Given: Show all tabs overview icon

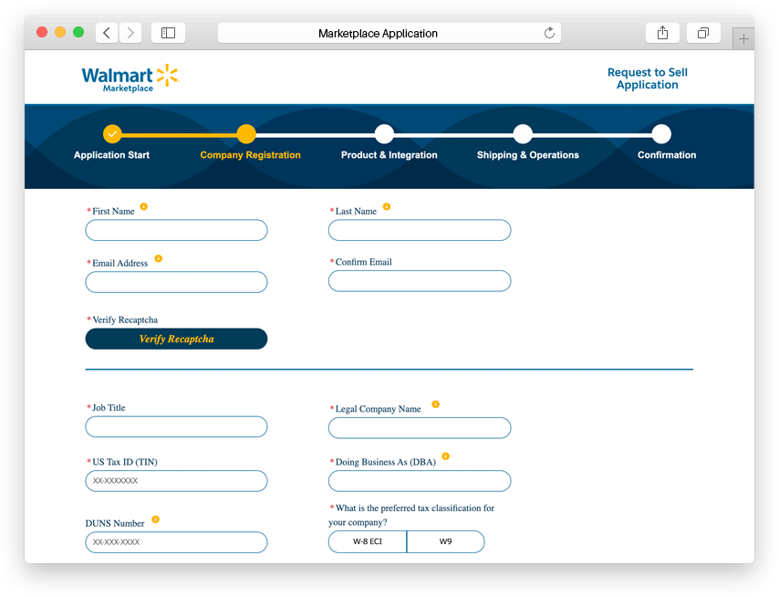Looking at the screenshot, I should pos(703,33).
